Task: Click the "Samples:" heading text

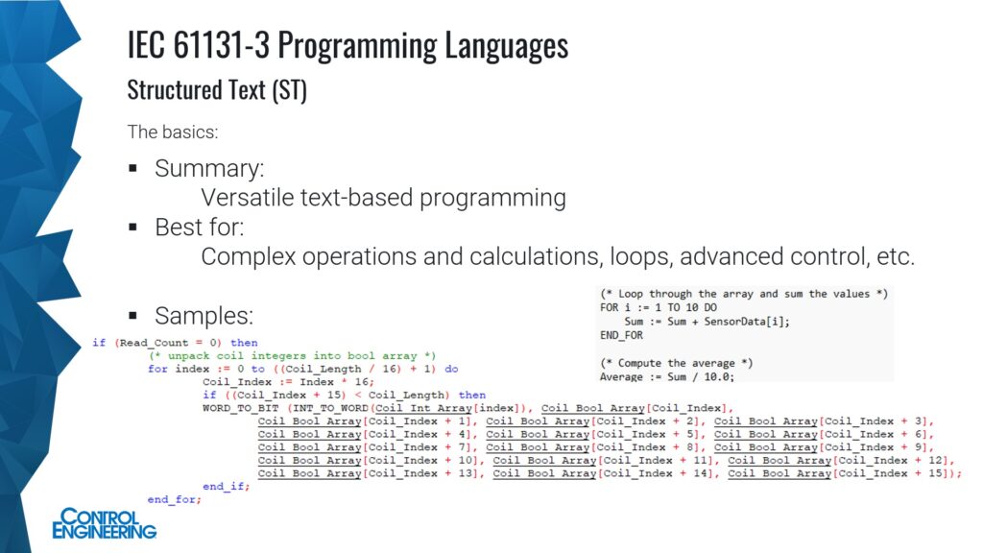Action: (204, 315)
